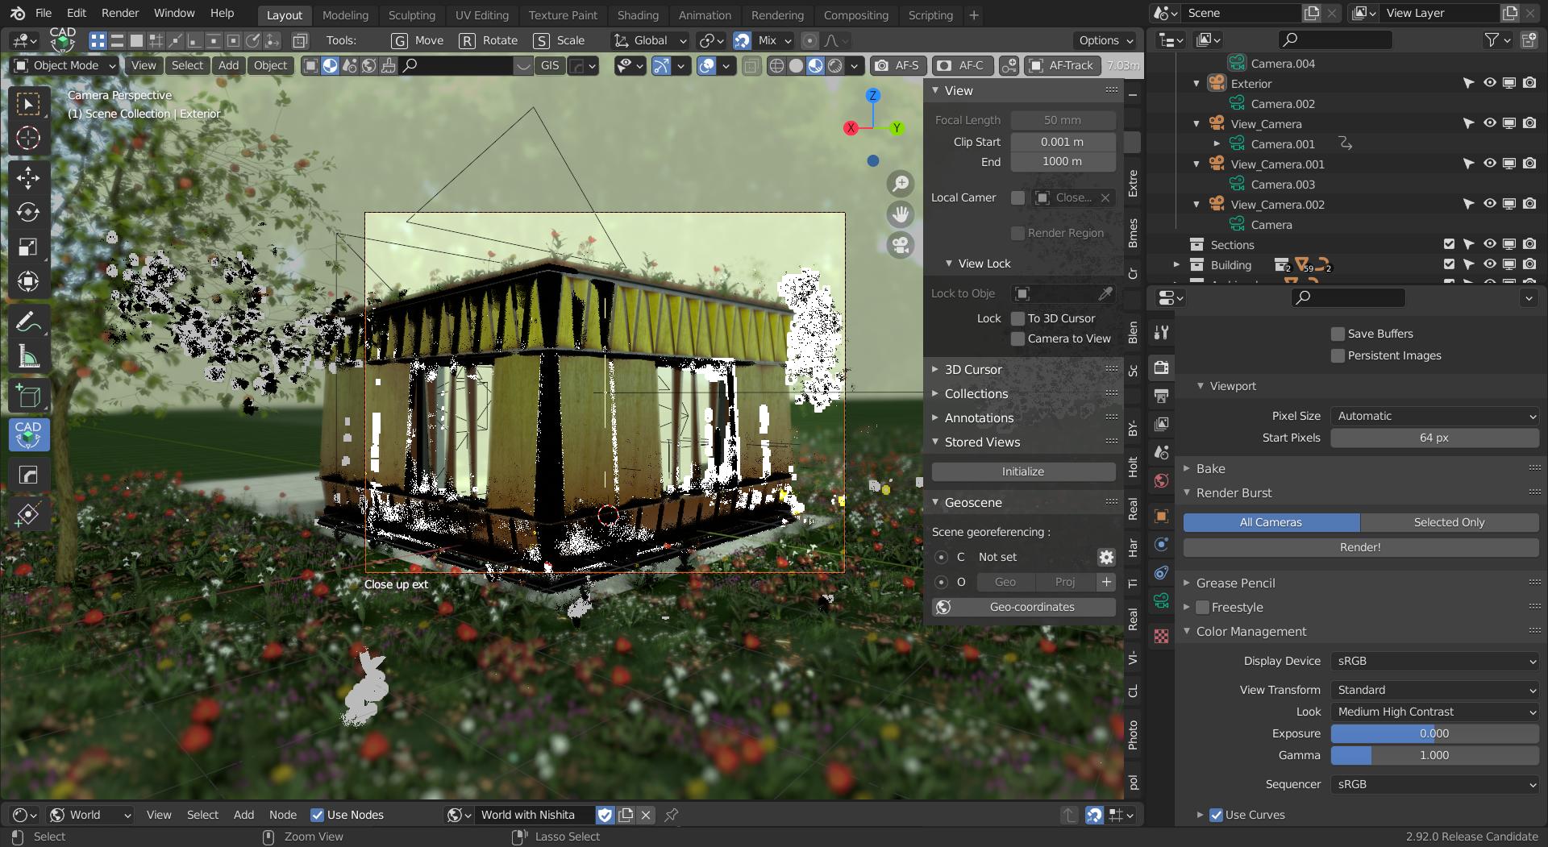Toggle visibility eye for Sections collection
The image size is (1548, 847).
coord(1489,244)
